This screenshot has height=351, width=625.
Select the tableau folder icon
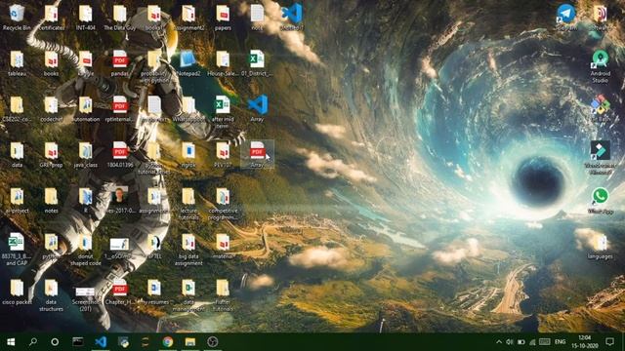[17, 63]
